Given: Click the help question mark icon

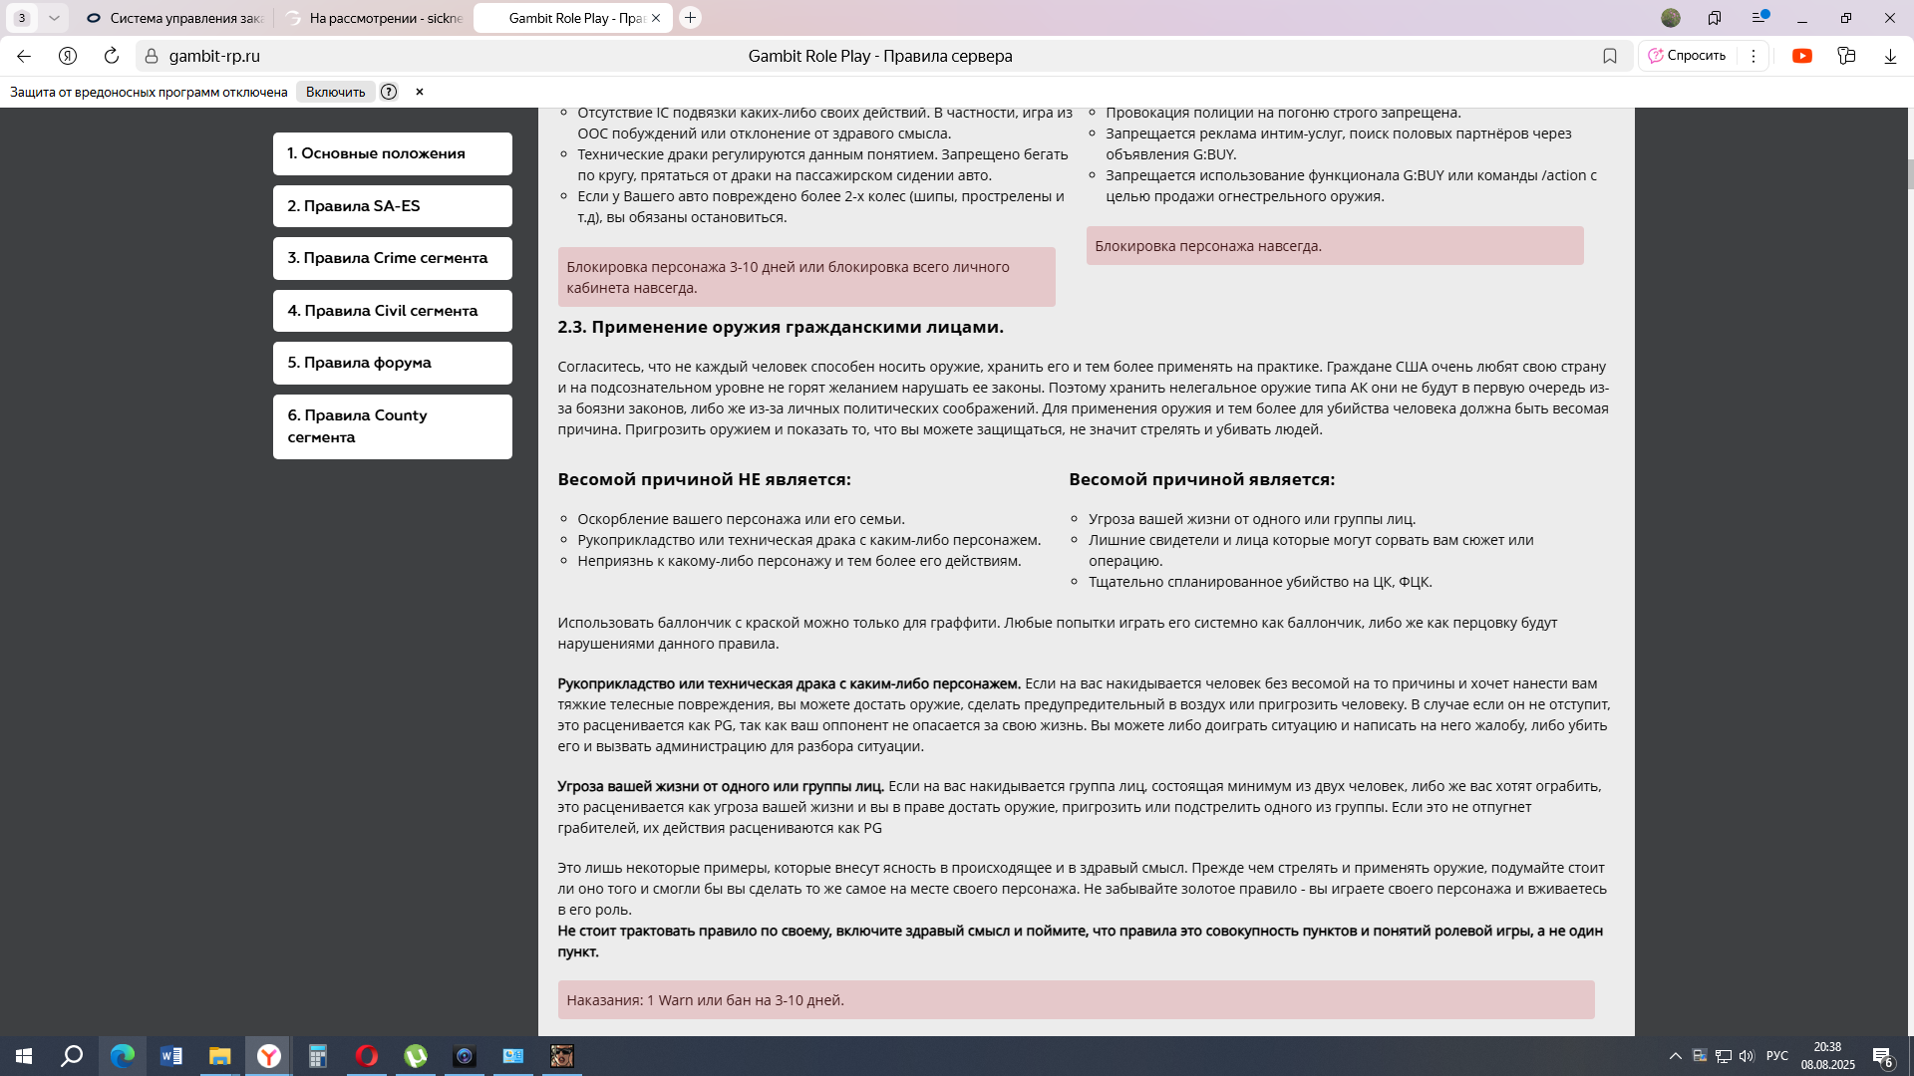Looking at the screenshot, I should [389, 92].
